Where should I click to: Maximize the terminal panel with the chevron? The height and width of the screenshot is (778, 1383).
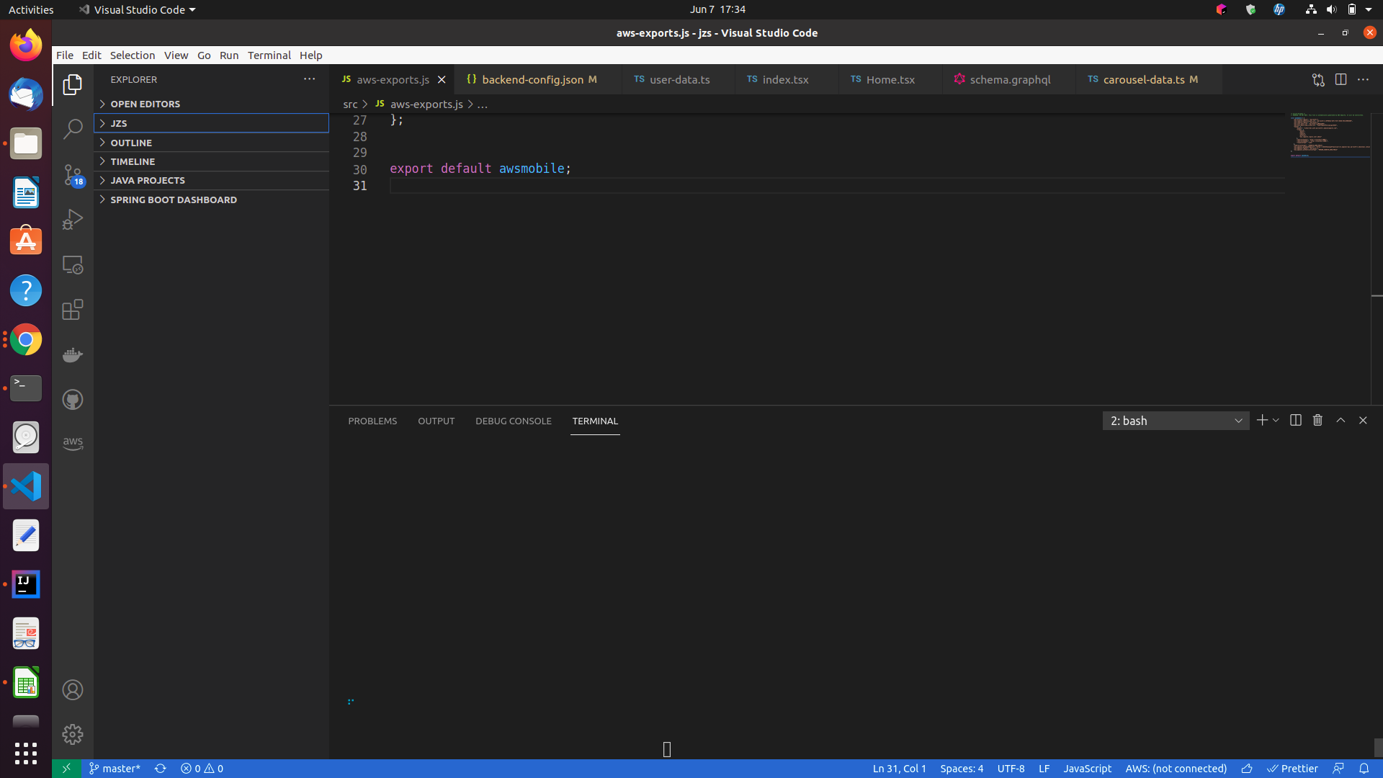1341,420
